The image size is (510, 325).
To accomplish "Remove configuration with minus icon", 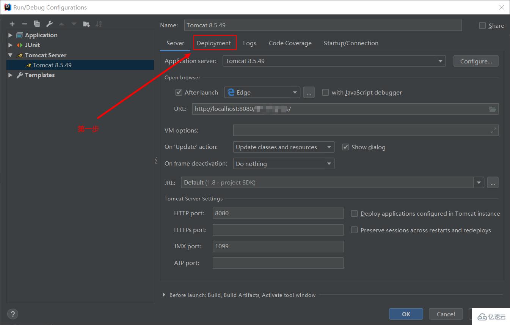I will coord(24,24).
